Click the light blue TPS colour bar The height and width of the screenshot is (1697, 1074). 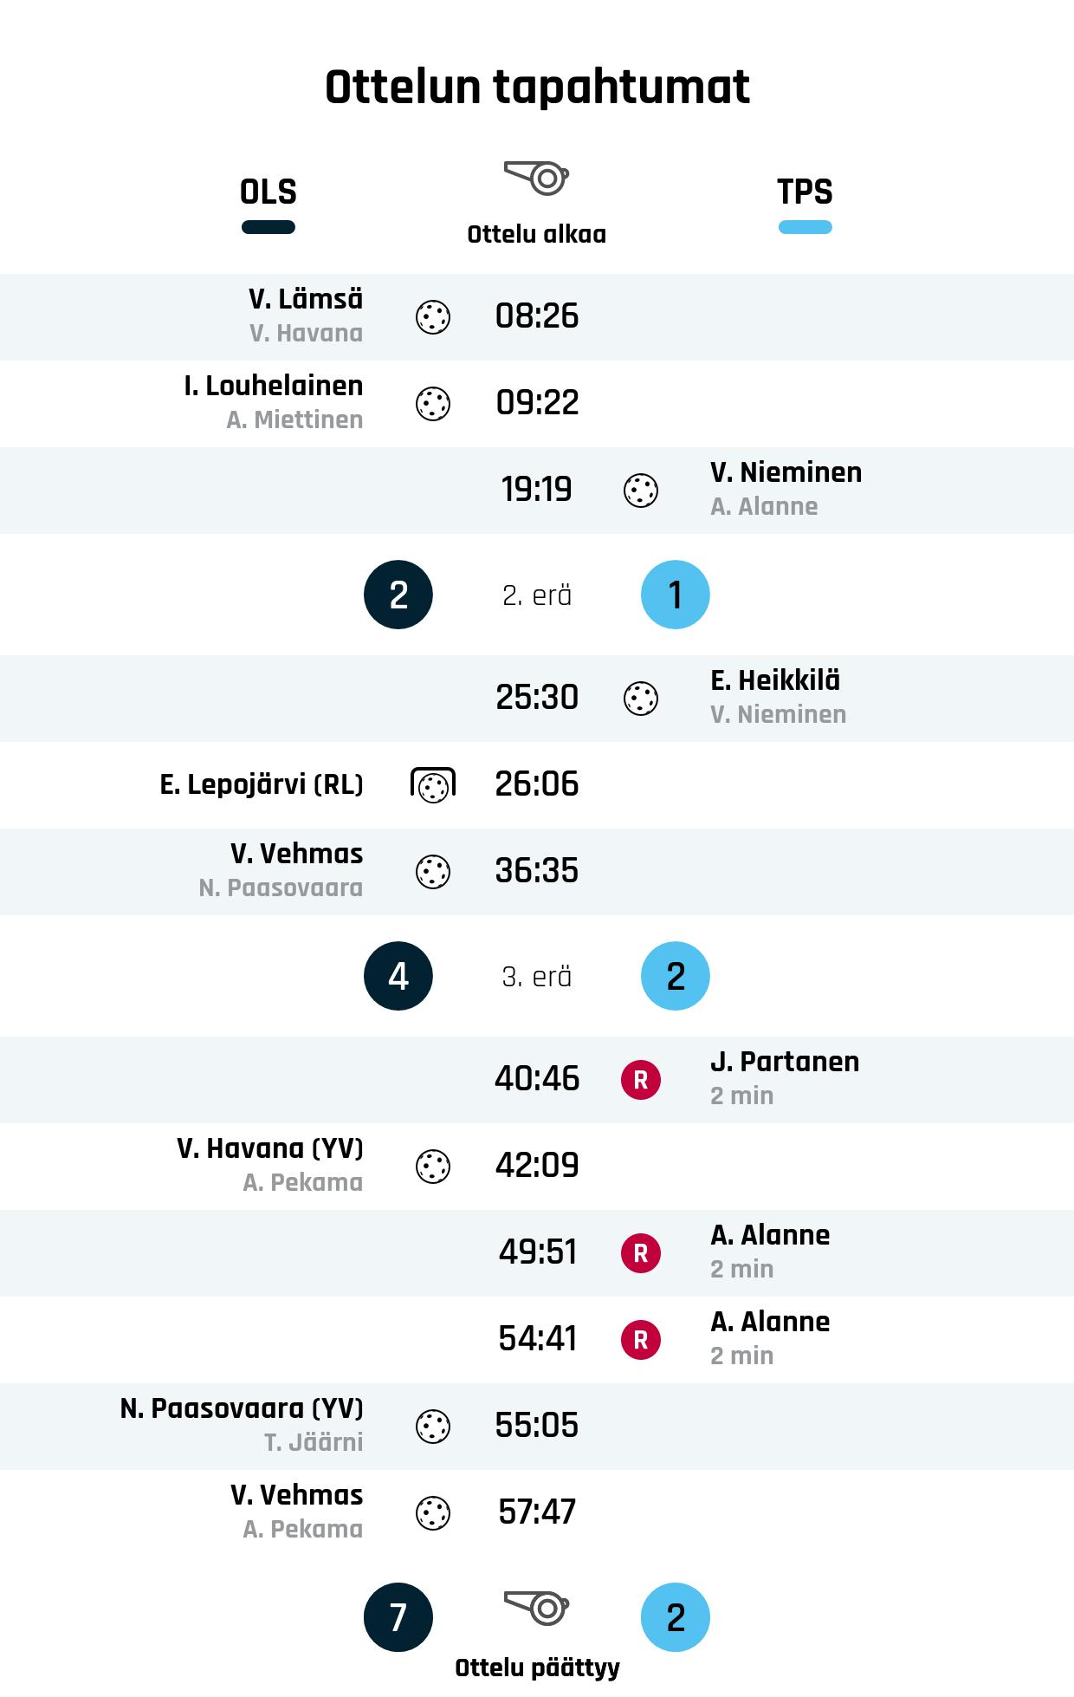click(x=805, y=227)
